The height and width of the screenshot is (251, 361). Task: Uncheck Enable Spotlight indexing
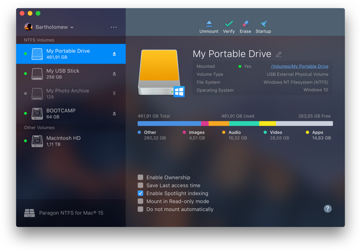[x=140, y=193]
